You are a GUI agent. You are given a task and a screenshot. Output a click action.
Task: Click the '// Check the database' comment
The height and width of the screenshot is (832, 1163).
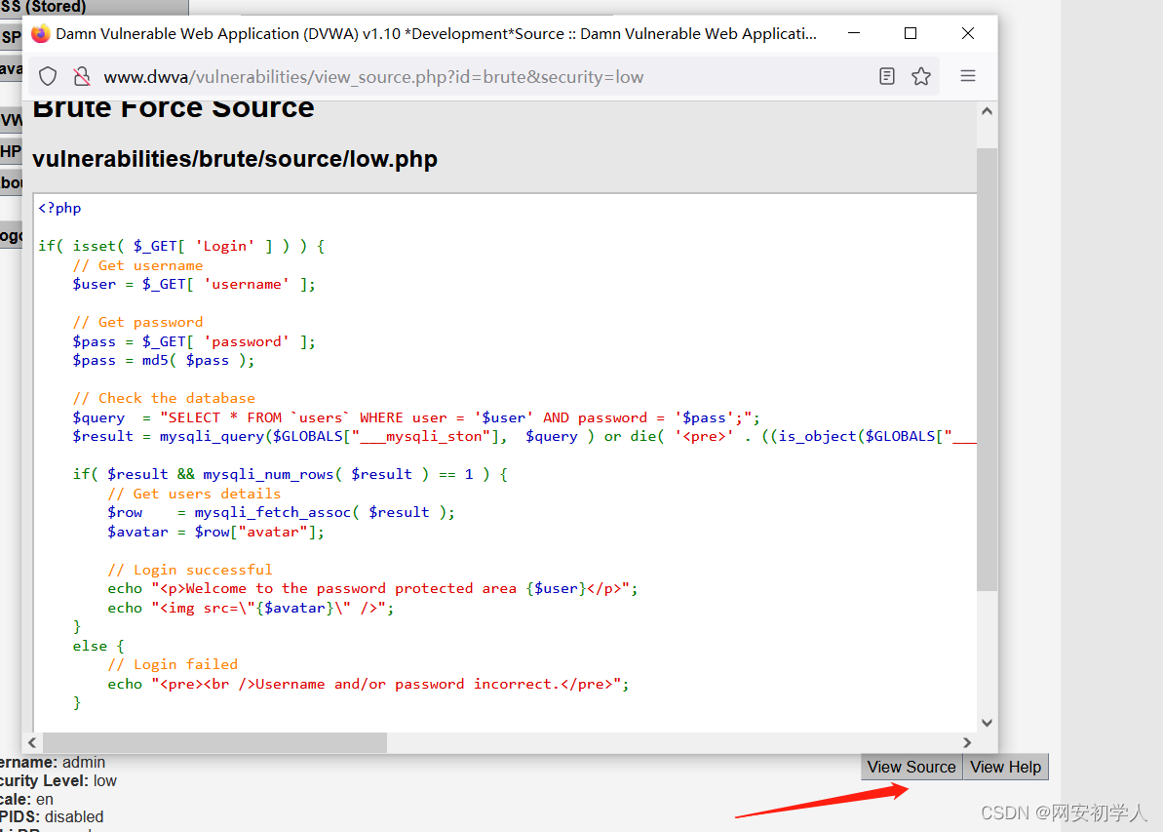click(164, 398)
